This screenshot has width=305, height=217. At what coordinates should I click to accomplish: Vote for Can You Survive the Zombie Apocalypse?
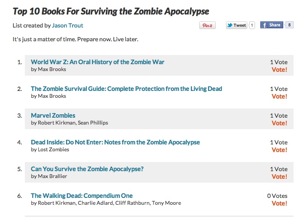(279, 177)
